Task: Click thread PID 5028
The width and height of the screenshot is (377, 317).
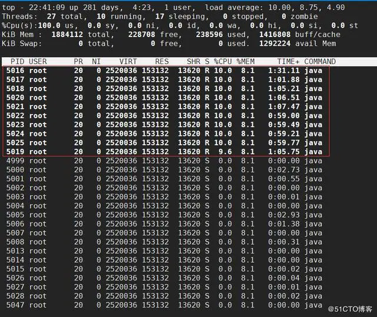Action: 15,296
